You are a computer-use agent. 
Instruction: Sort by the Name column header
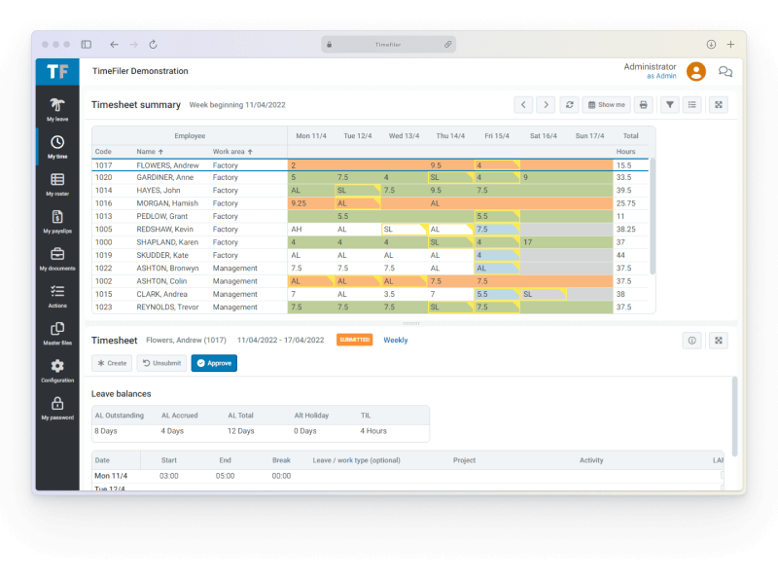coord(150,152)
